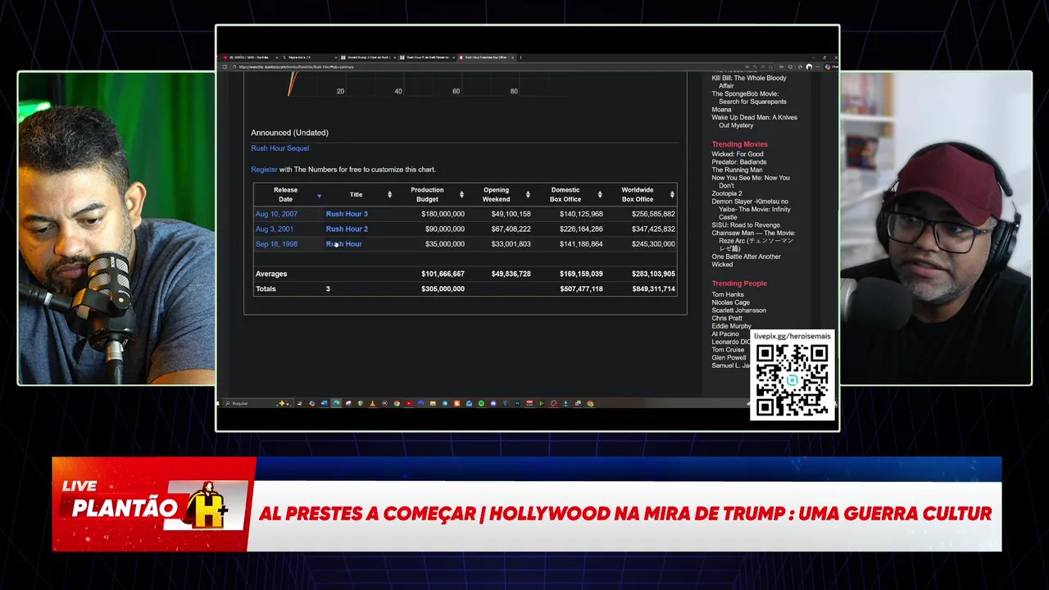Click the Sep 18, 1998 date link
The height and width of the screenshot is (590, 1049).
276,244
